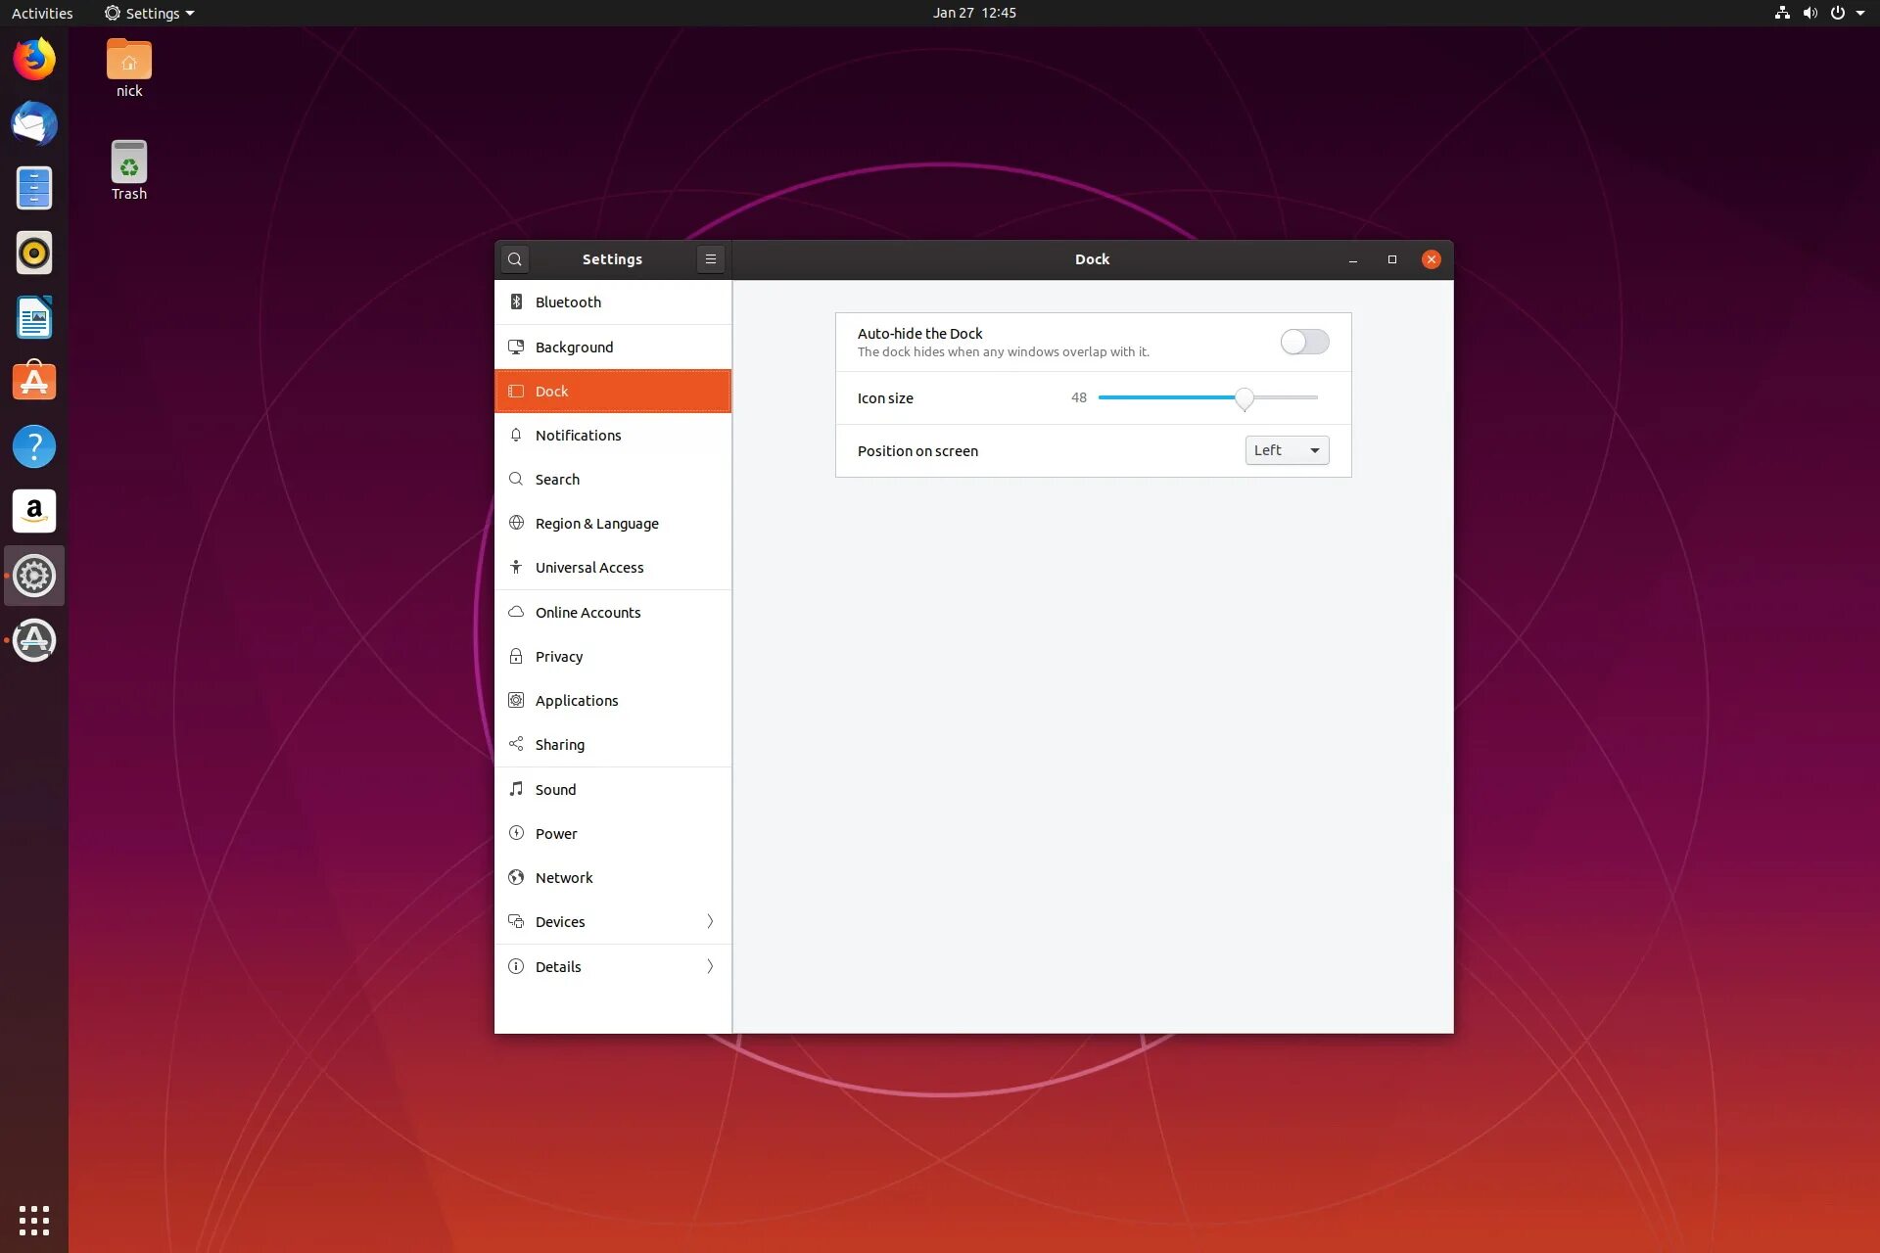1880x1253 pixels.
Task: Expand the Details section chevron
Action: (x=710, y=966)
